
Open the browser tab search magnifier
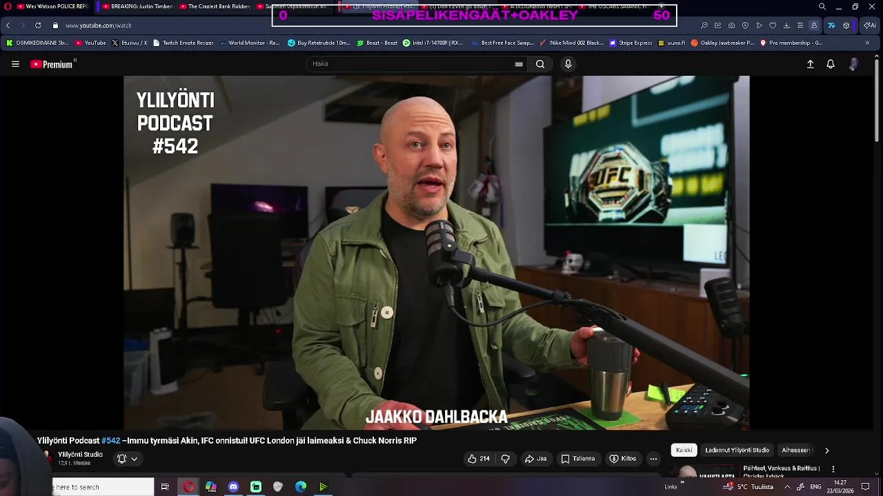click(x=822, y=6)
